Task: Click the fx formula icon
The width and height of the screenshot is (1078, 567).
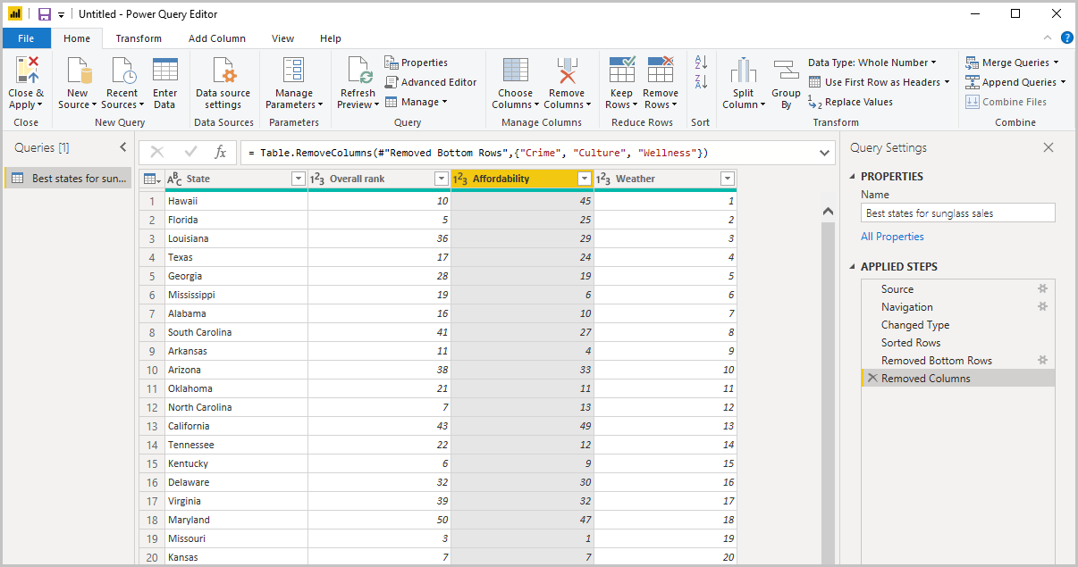Action: [x=221, y=153]
